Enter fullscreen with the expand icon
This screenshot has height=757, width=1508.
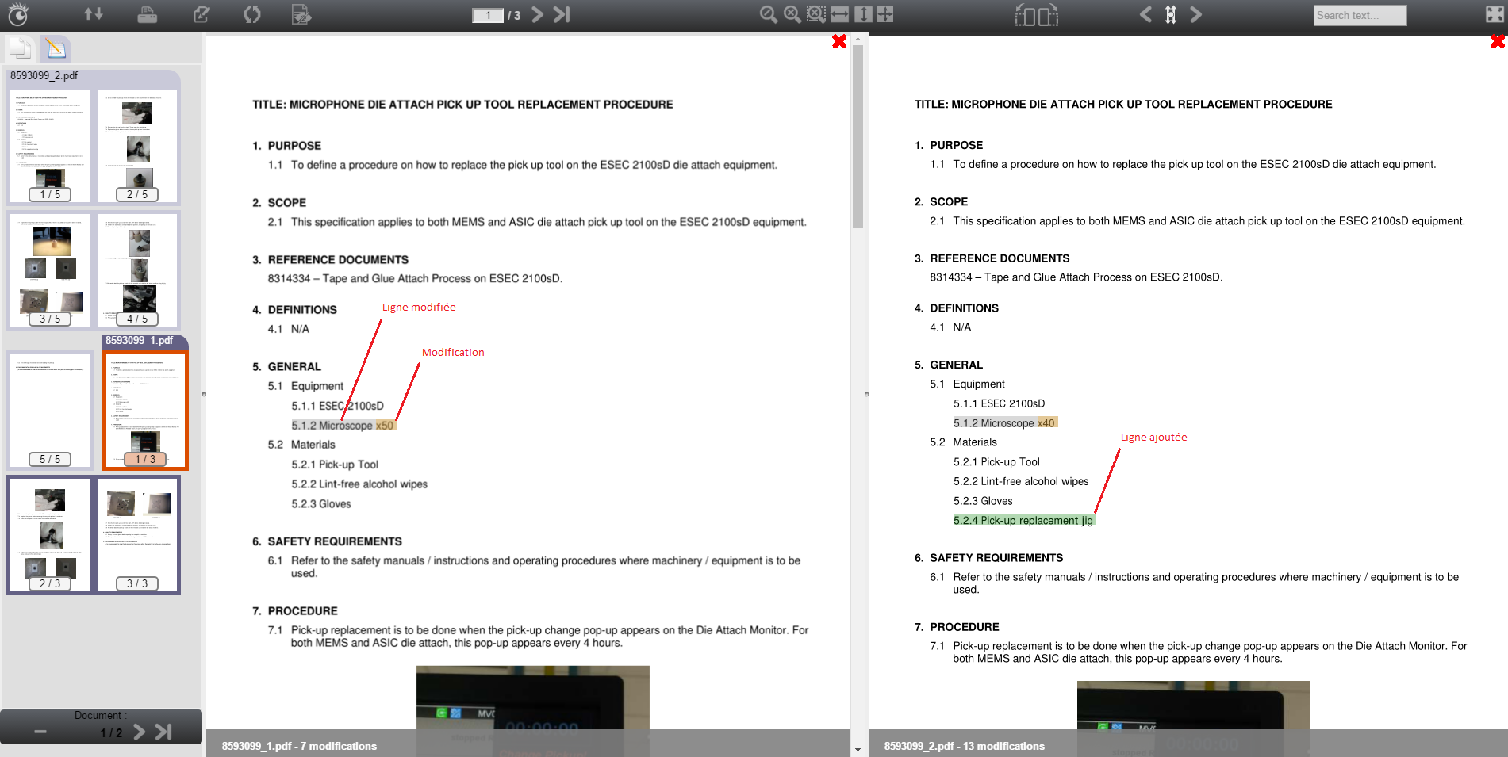[x=1494, y=14]
